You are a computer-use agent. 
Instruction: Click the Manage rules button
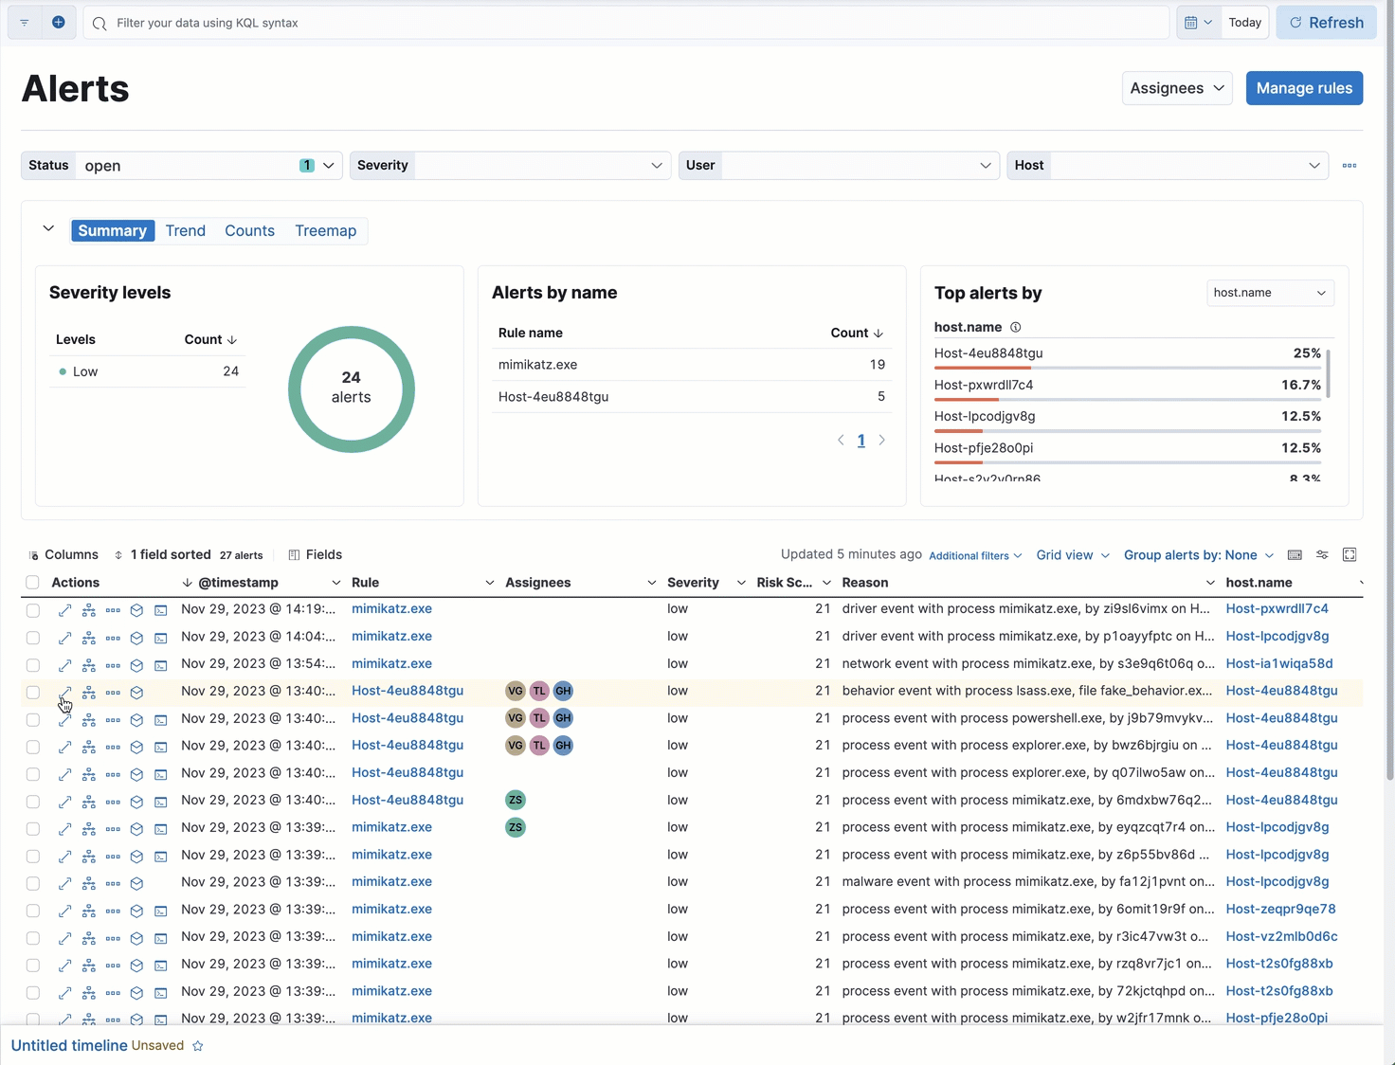[1304, 88]
